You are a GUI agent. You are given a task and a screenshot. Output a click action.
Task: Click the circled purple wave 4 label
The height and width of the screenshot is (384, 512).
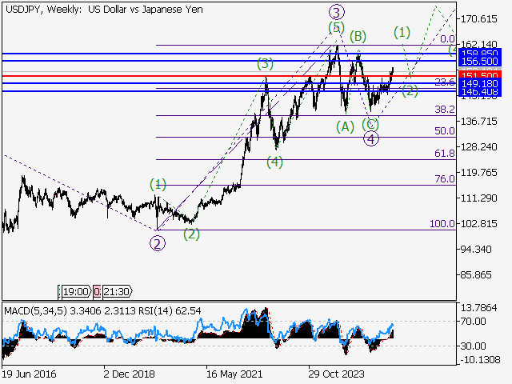tap(371, 138)
